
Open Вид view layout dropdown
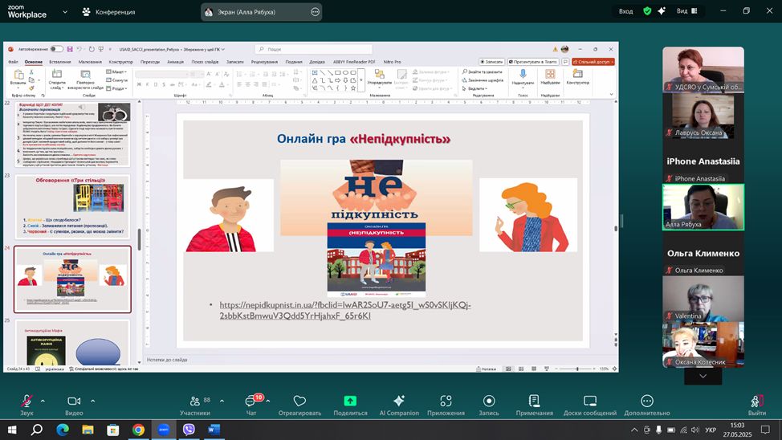coord(686,11)
